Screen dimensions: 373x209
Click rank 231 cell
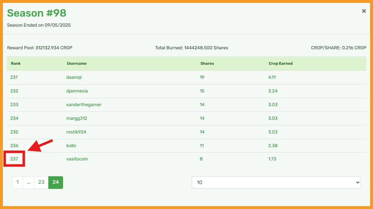[14, 77]
